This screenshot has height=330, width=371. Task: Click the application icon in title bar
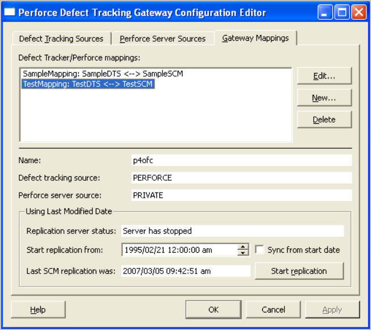coord(10,12)
